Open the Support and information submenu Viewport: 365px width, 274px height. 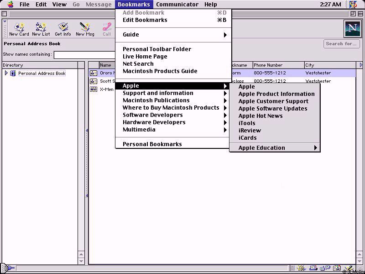click(173, 93)
